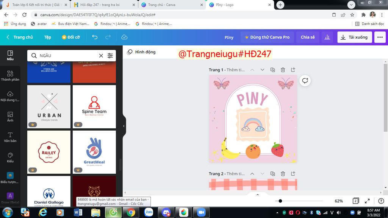Edit the PIny design title
Image resolution: width=388 pixels, height=218 pixels.
pos(229,37)
